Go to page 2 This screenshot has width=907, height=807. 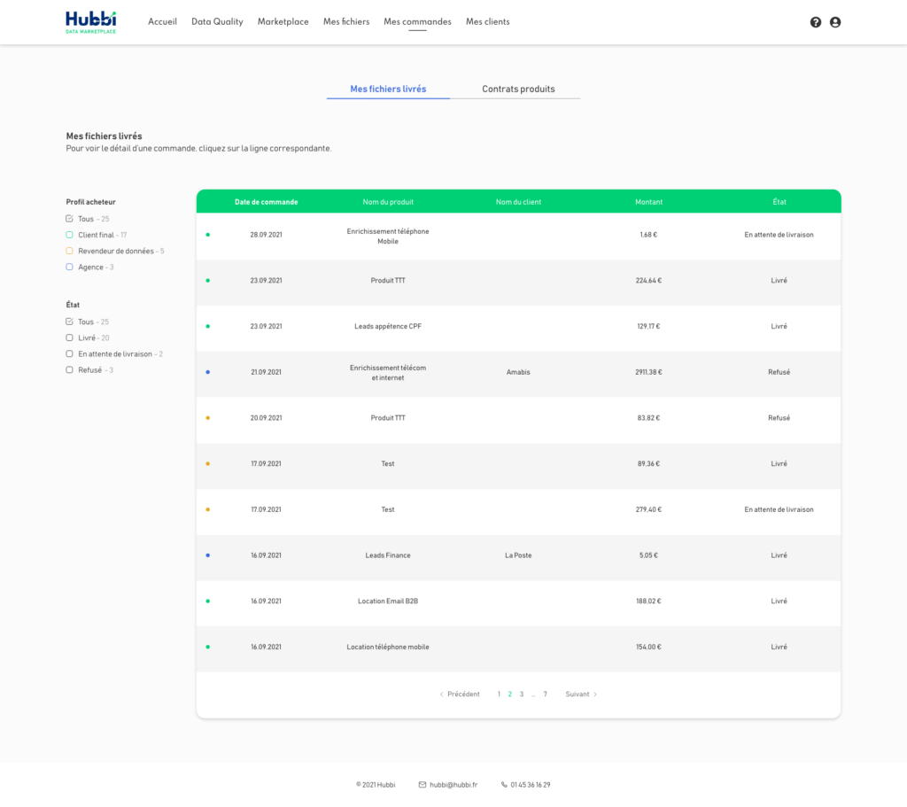pyautogui.click(x=509, y=694)
